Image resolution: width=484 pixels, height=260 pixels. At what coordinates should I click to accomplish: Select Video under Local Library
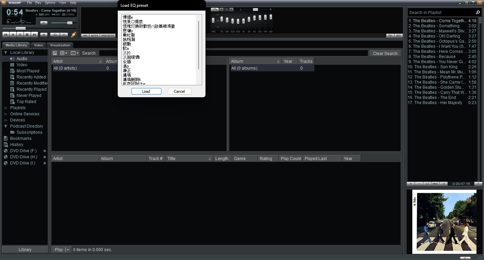22,65
